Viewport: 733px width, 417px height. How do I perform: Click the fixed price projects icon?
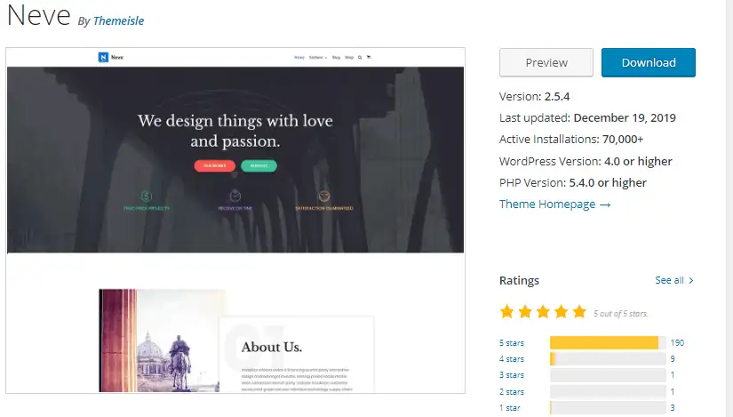point(147,196)
